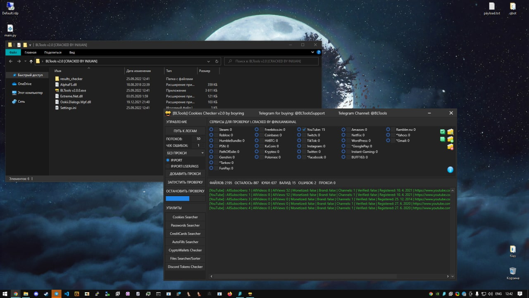Switch to the Вид ribbon tab
Image resolution: width=529 pixels, height=298 pixels.
tap(72, 53)
